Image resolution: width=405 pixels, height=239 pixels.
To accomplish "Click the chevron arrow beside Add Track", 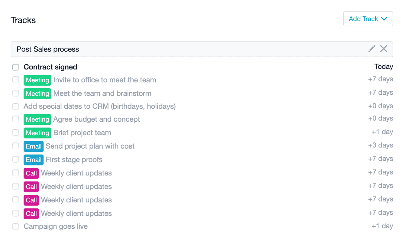I will [x=384, y=19].
